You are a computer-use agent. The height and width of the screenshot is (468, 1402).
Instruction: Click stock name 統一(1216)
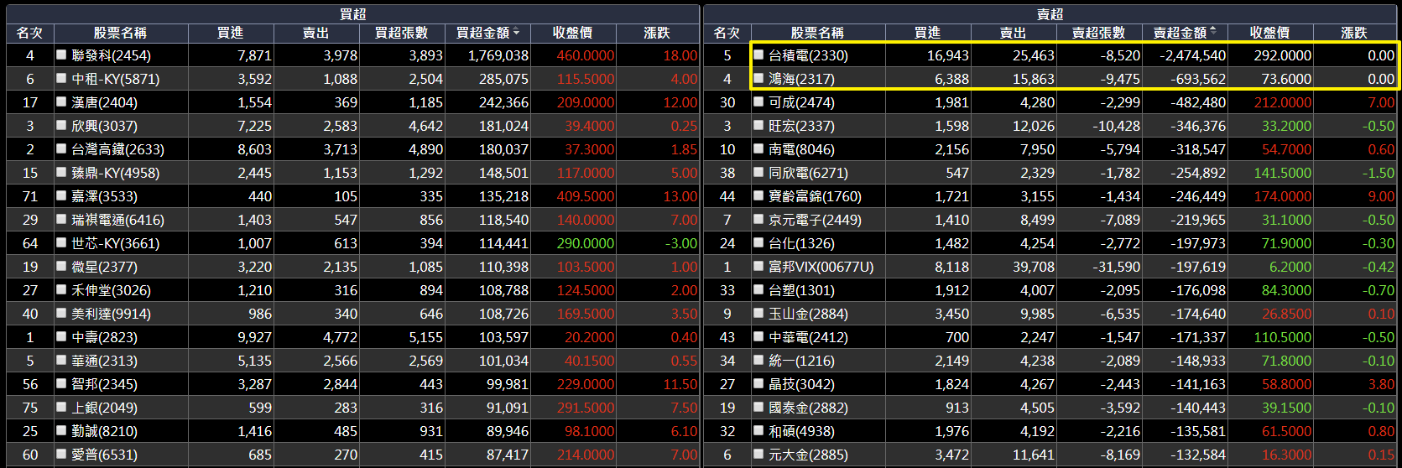[x=801, y=361]
